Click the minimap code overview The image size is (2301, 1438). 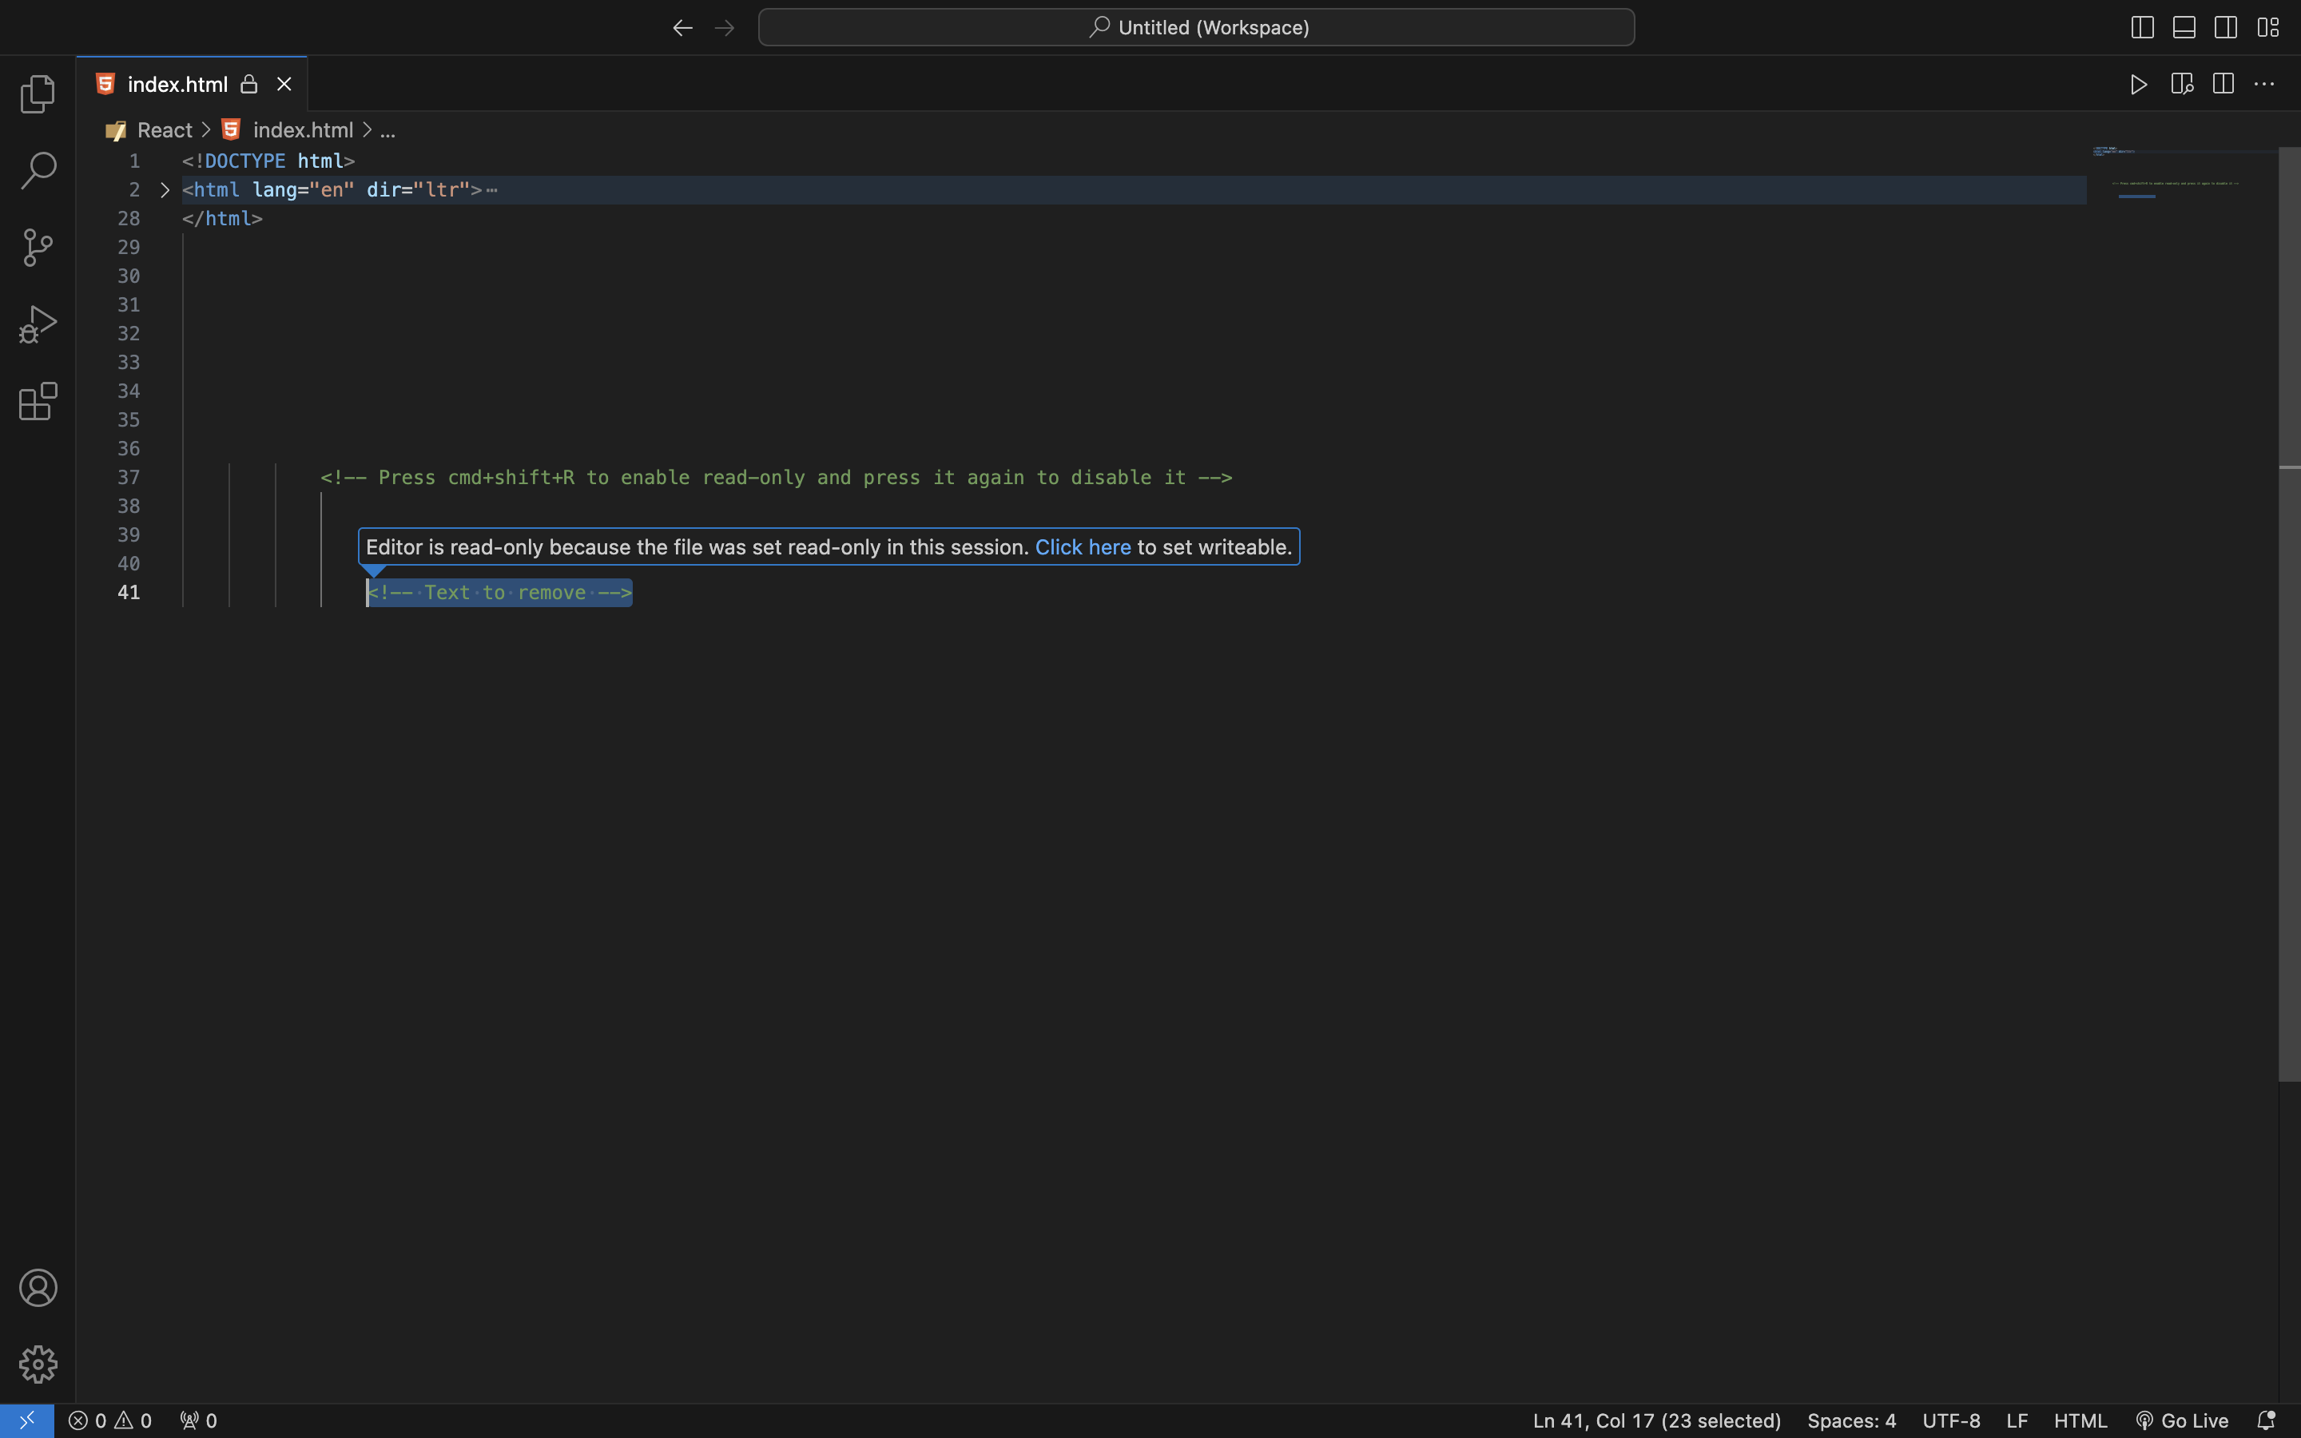pyautogui.click(x=2183, y=173)
